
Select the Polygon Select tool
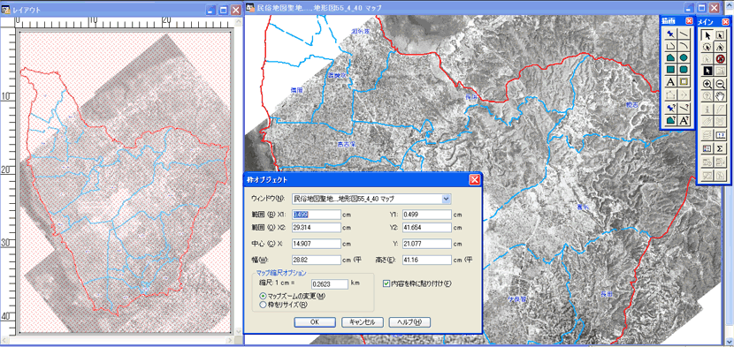[721, 47]
